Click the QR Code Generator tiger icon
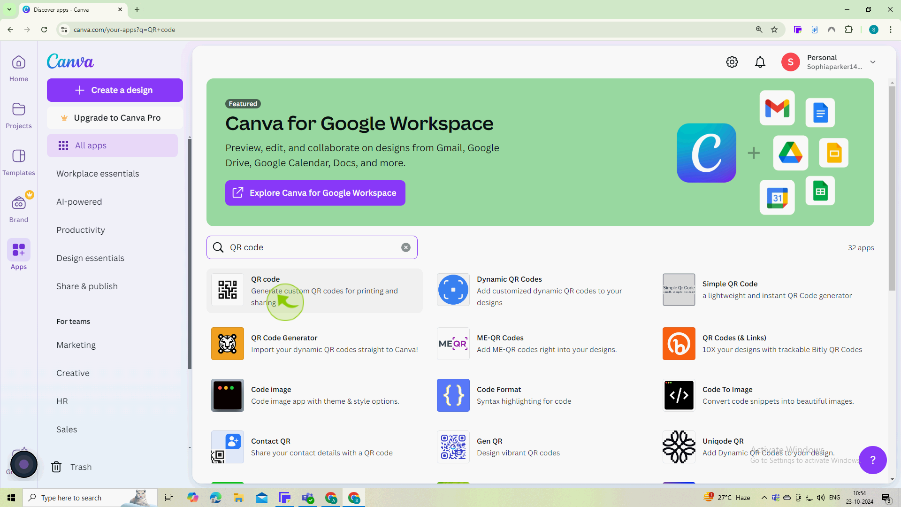The height and width of the screenshot is (507, 901). 228,343
